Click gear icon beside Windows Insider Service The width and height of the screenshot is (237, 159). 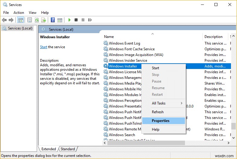106,60
